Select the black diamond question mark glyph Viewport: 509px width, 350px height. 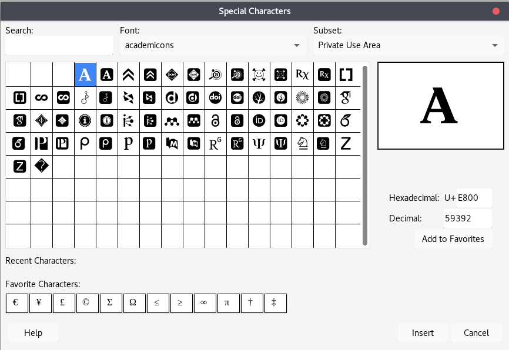click(42, 167)
